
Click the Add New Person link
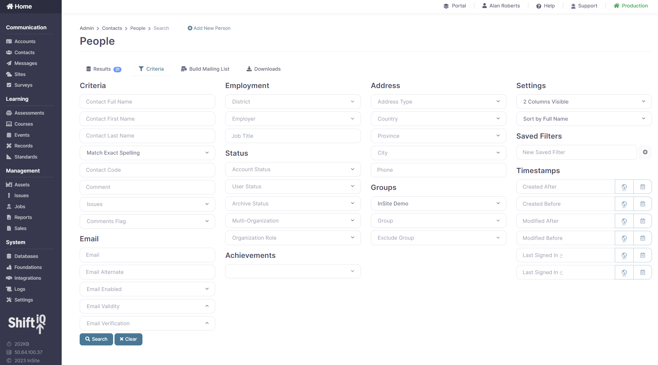coord(209,28)
